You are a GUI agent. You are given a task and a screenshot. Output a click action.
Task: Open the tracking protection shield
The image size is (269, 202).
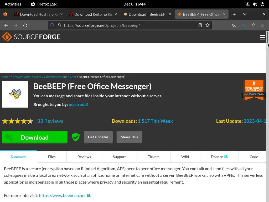52,26
